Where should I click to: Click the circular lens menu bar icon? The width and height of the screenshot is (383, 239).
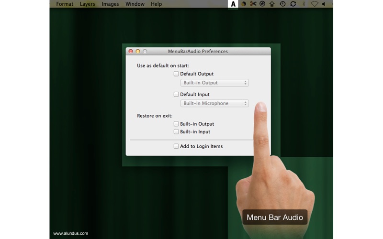point(262,4)
